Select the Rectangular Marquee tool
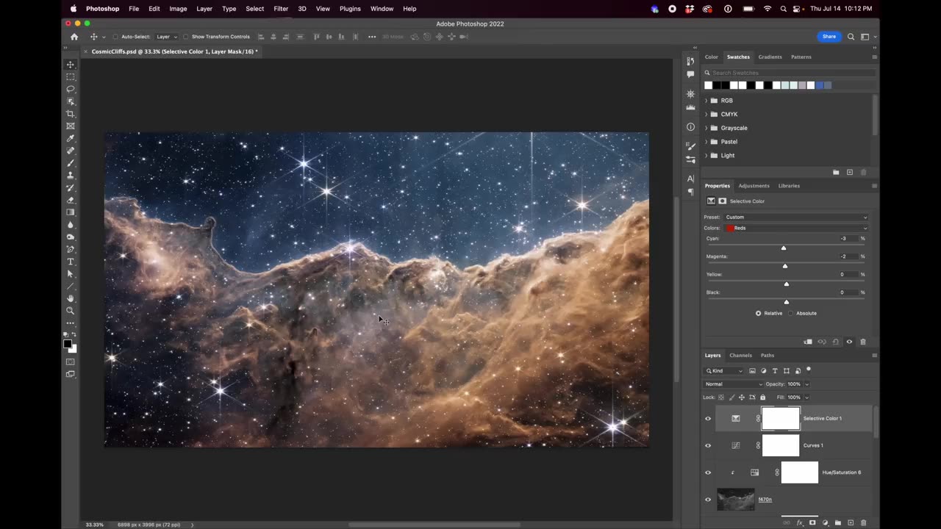Screen dimensions: 941x529 (x=71, y=77)
